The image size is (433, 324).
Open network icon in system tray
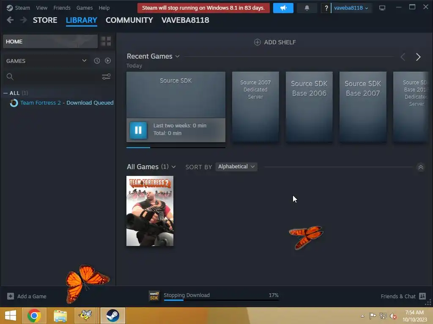[383, 316]
